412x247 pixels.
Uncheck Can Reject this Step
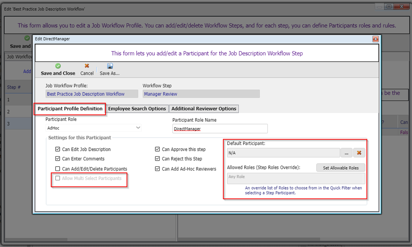[x=157, y=159]
